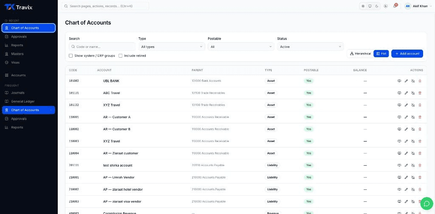Screen dimensions: 435x214
Task: Click the crossed-out retire icon for AR — Ziaraat customer
Action: pos(413,153)
